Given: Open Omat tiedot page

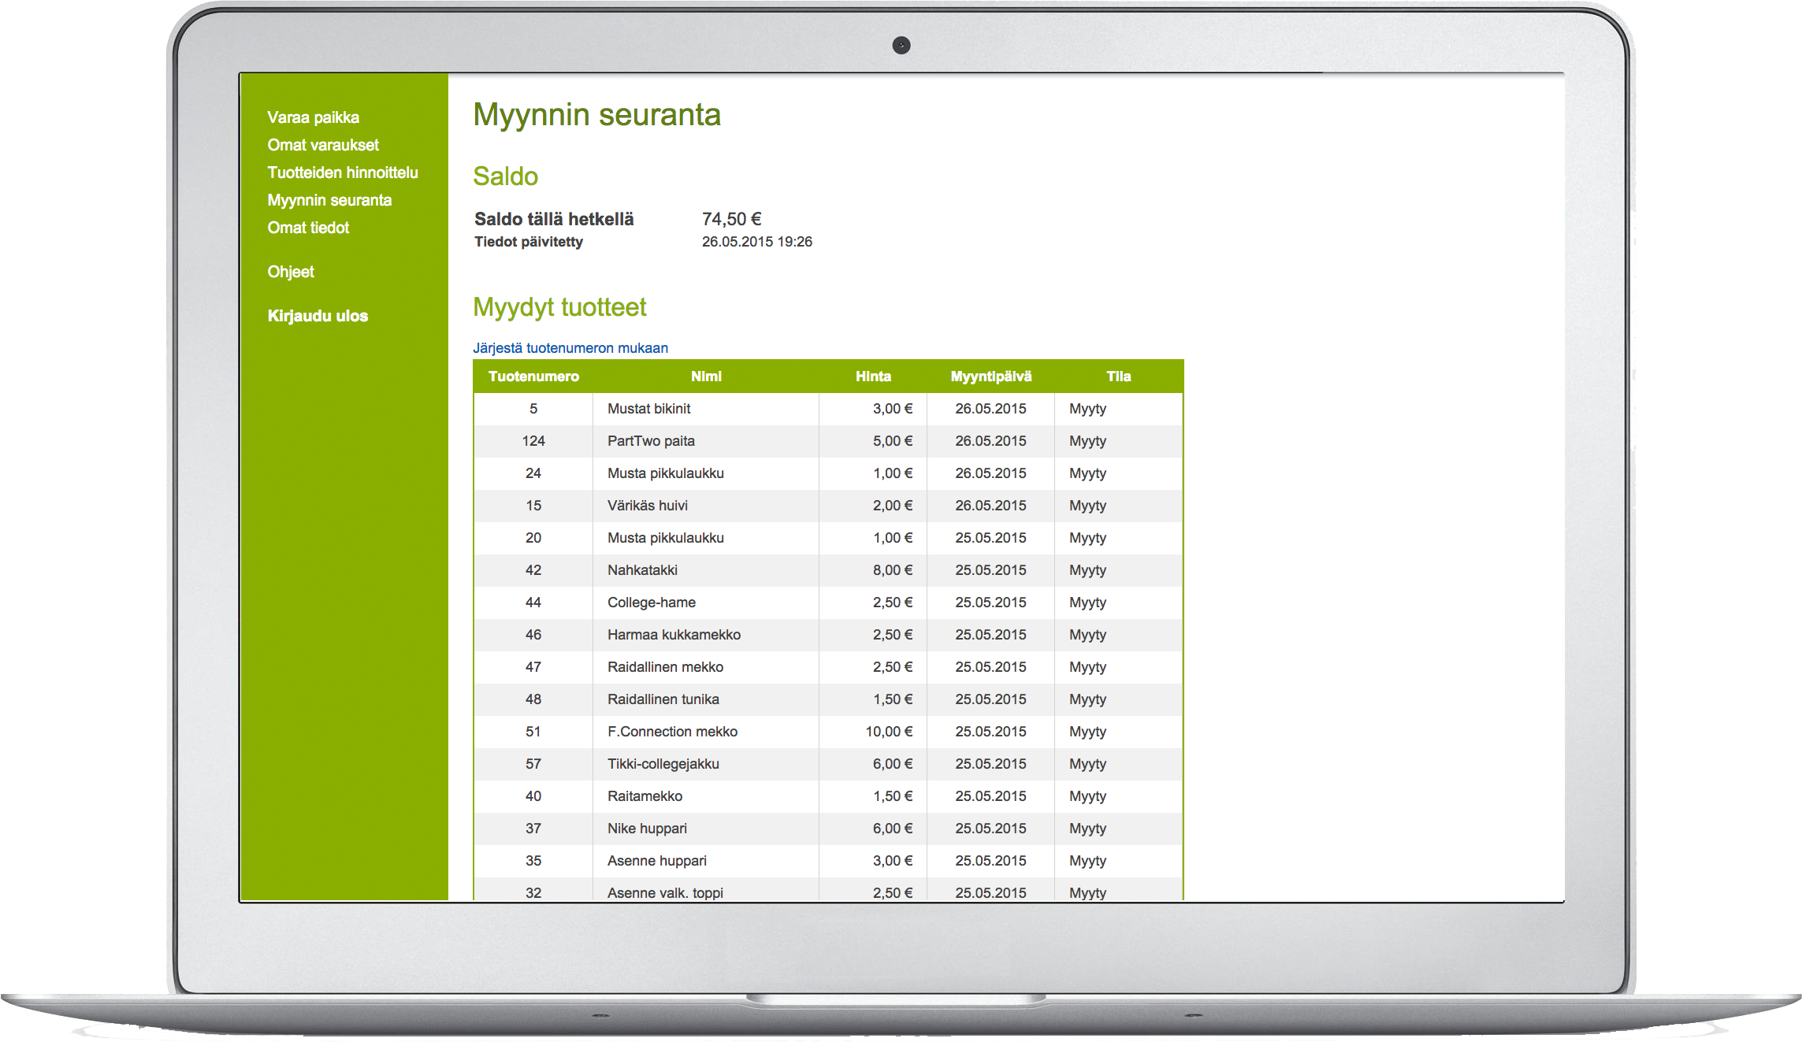Looking at the screenshot, I should (308, 228).
